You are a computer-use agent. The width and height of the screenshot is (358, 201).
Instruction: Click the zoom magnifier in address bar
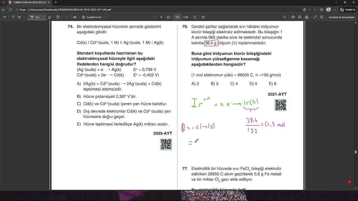[x=310, y=9]
